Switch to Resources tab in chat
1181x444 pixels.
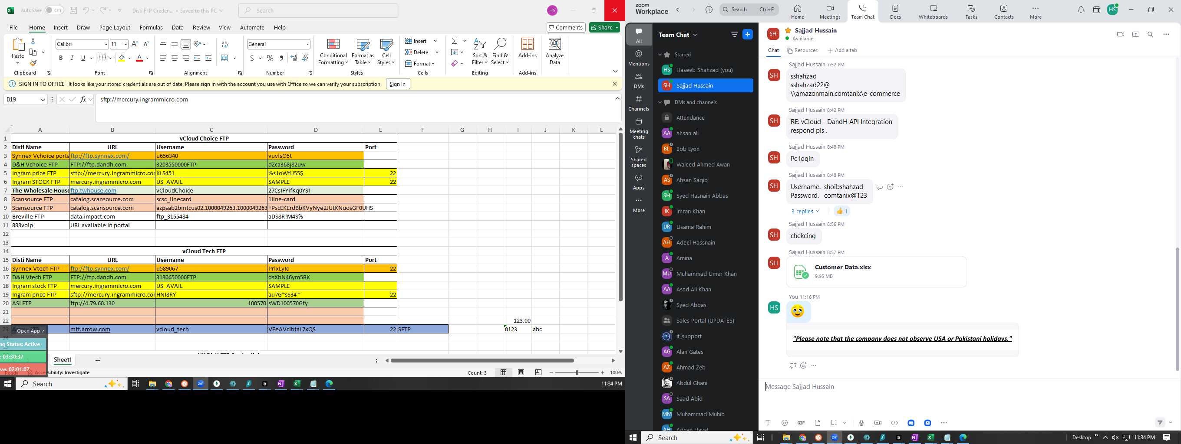(x=802, y=50)
